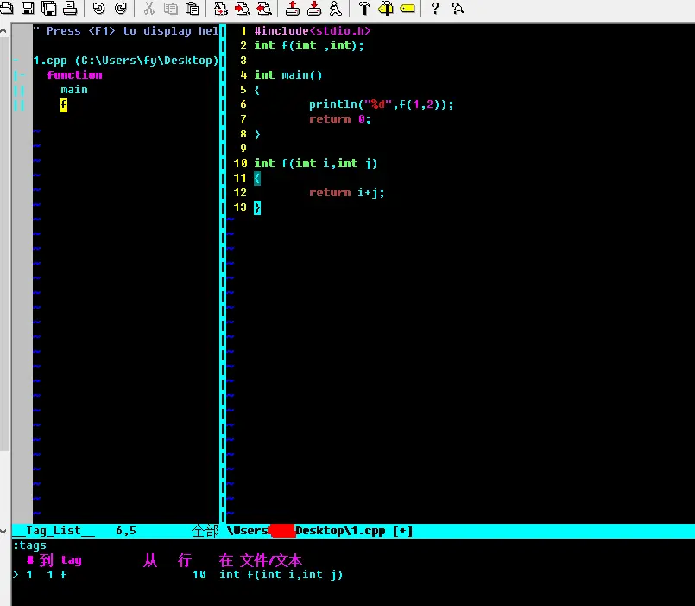Click 'int f(int i,int j)' definition in editor
This screenshot has height=606, width=695.
click(316, 163)
